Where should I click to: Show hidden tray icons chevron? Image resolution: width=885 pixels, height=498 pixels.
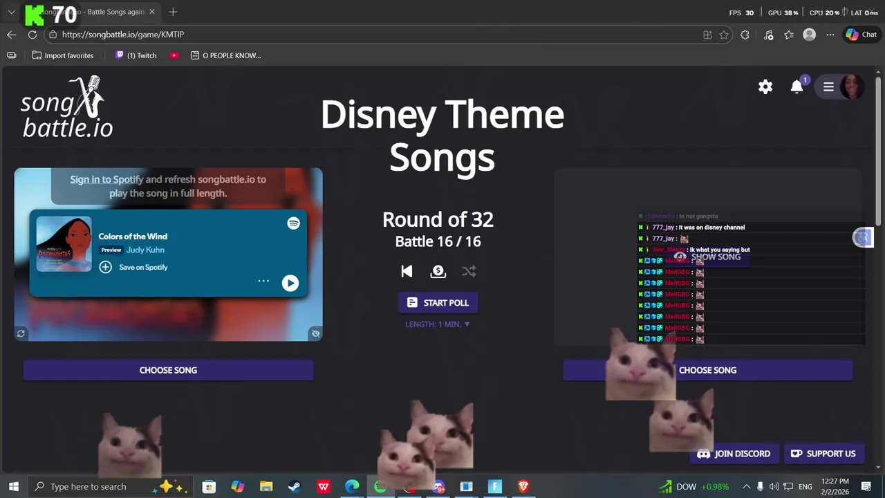pos(746,486)
